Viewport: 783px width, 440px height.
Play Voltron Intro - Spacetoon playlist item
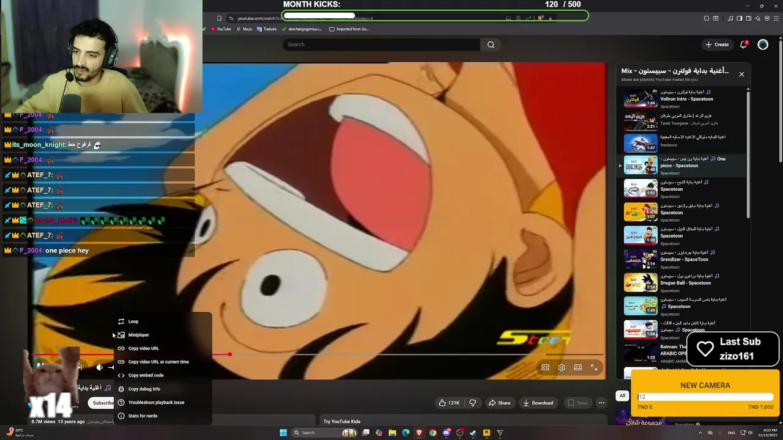[680, 98]
